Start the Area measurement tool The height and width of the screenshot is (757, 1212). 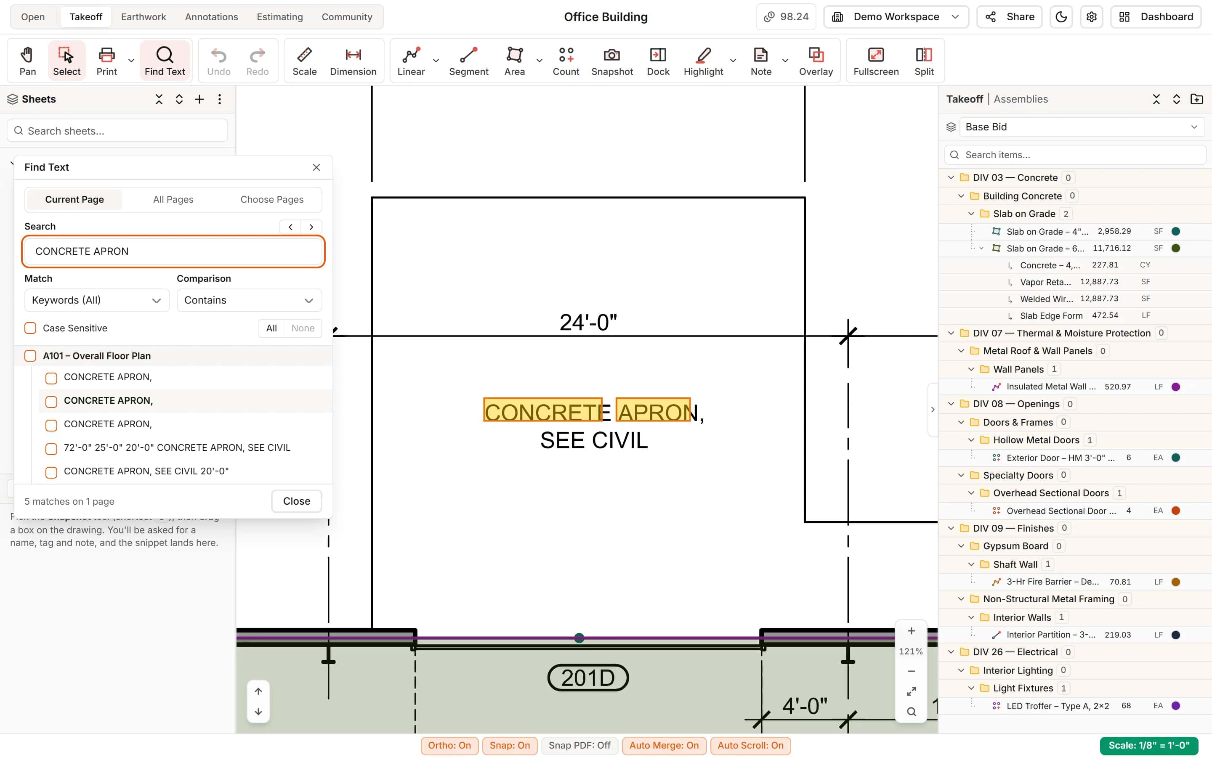click(x=514, y=61)
